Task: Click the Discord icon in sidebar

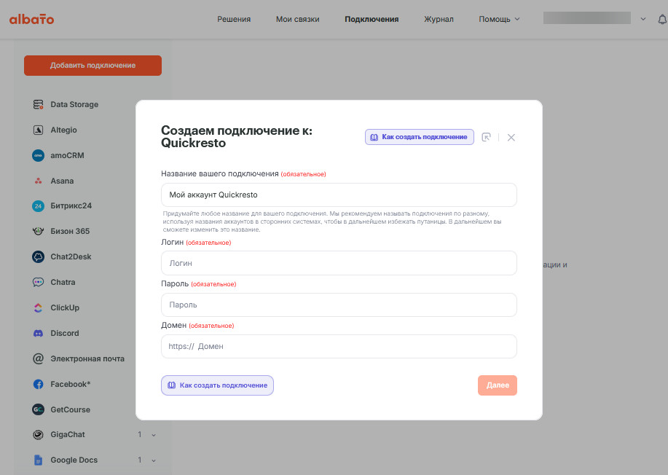Action: 39,333
